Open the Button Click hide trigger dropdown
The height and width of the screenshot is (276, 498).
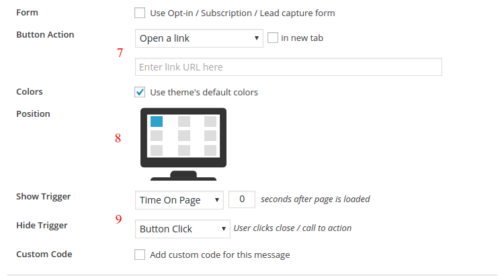tap(183, 229)
